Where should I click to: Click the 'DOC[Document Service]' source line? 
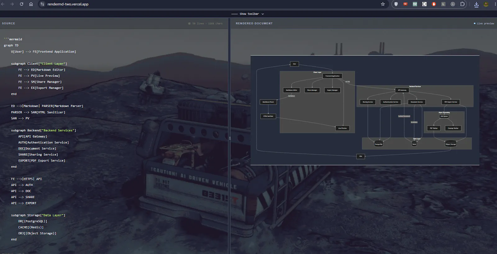(37, 149)
